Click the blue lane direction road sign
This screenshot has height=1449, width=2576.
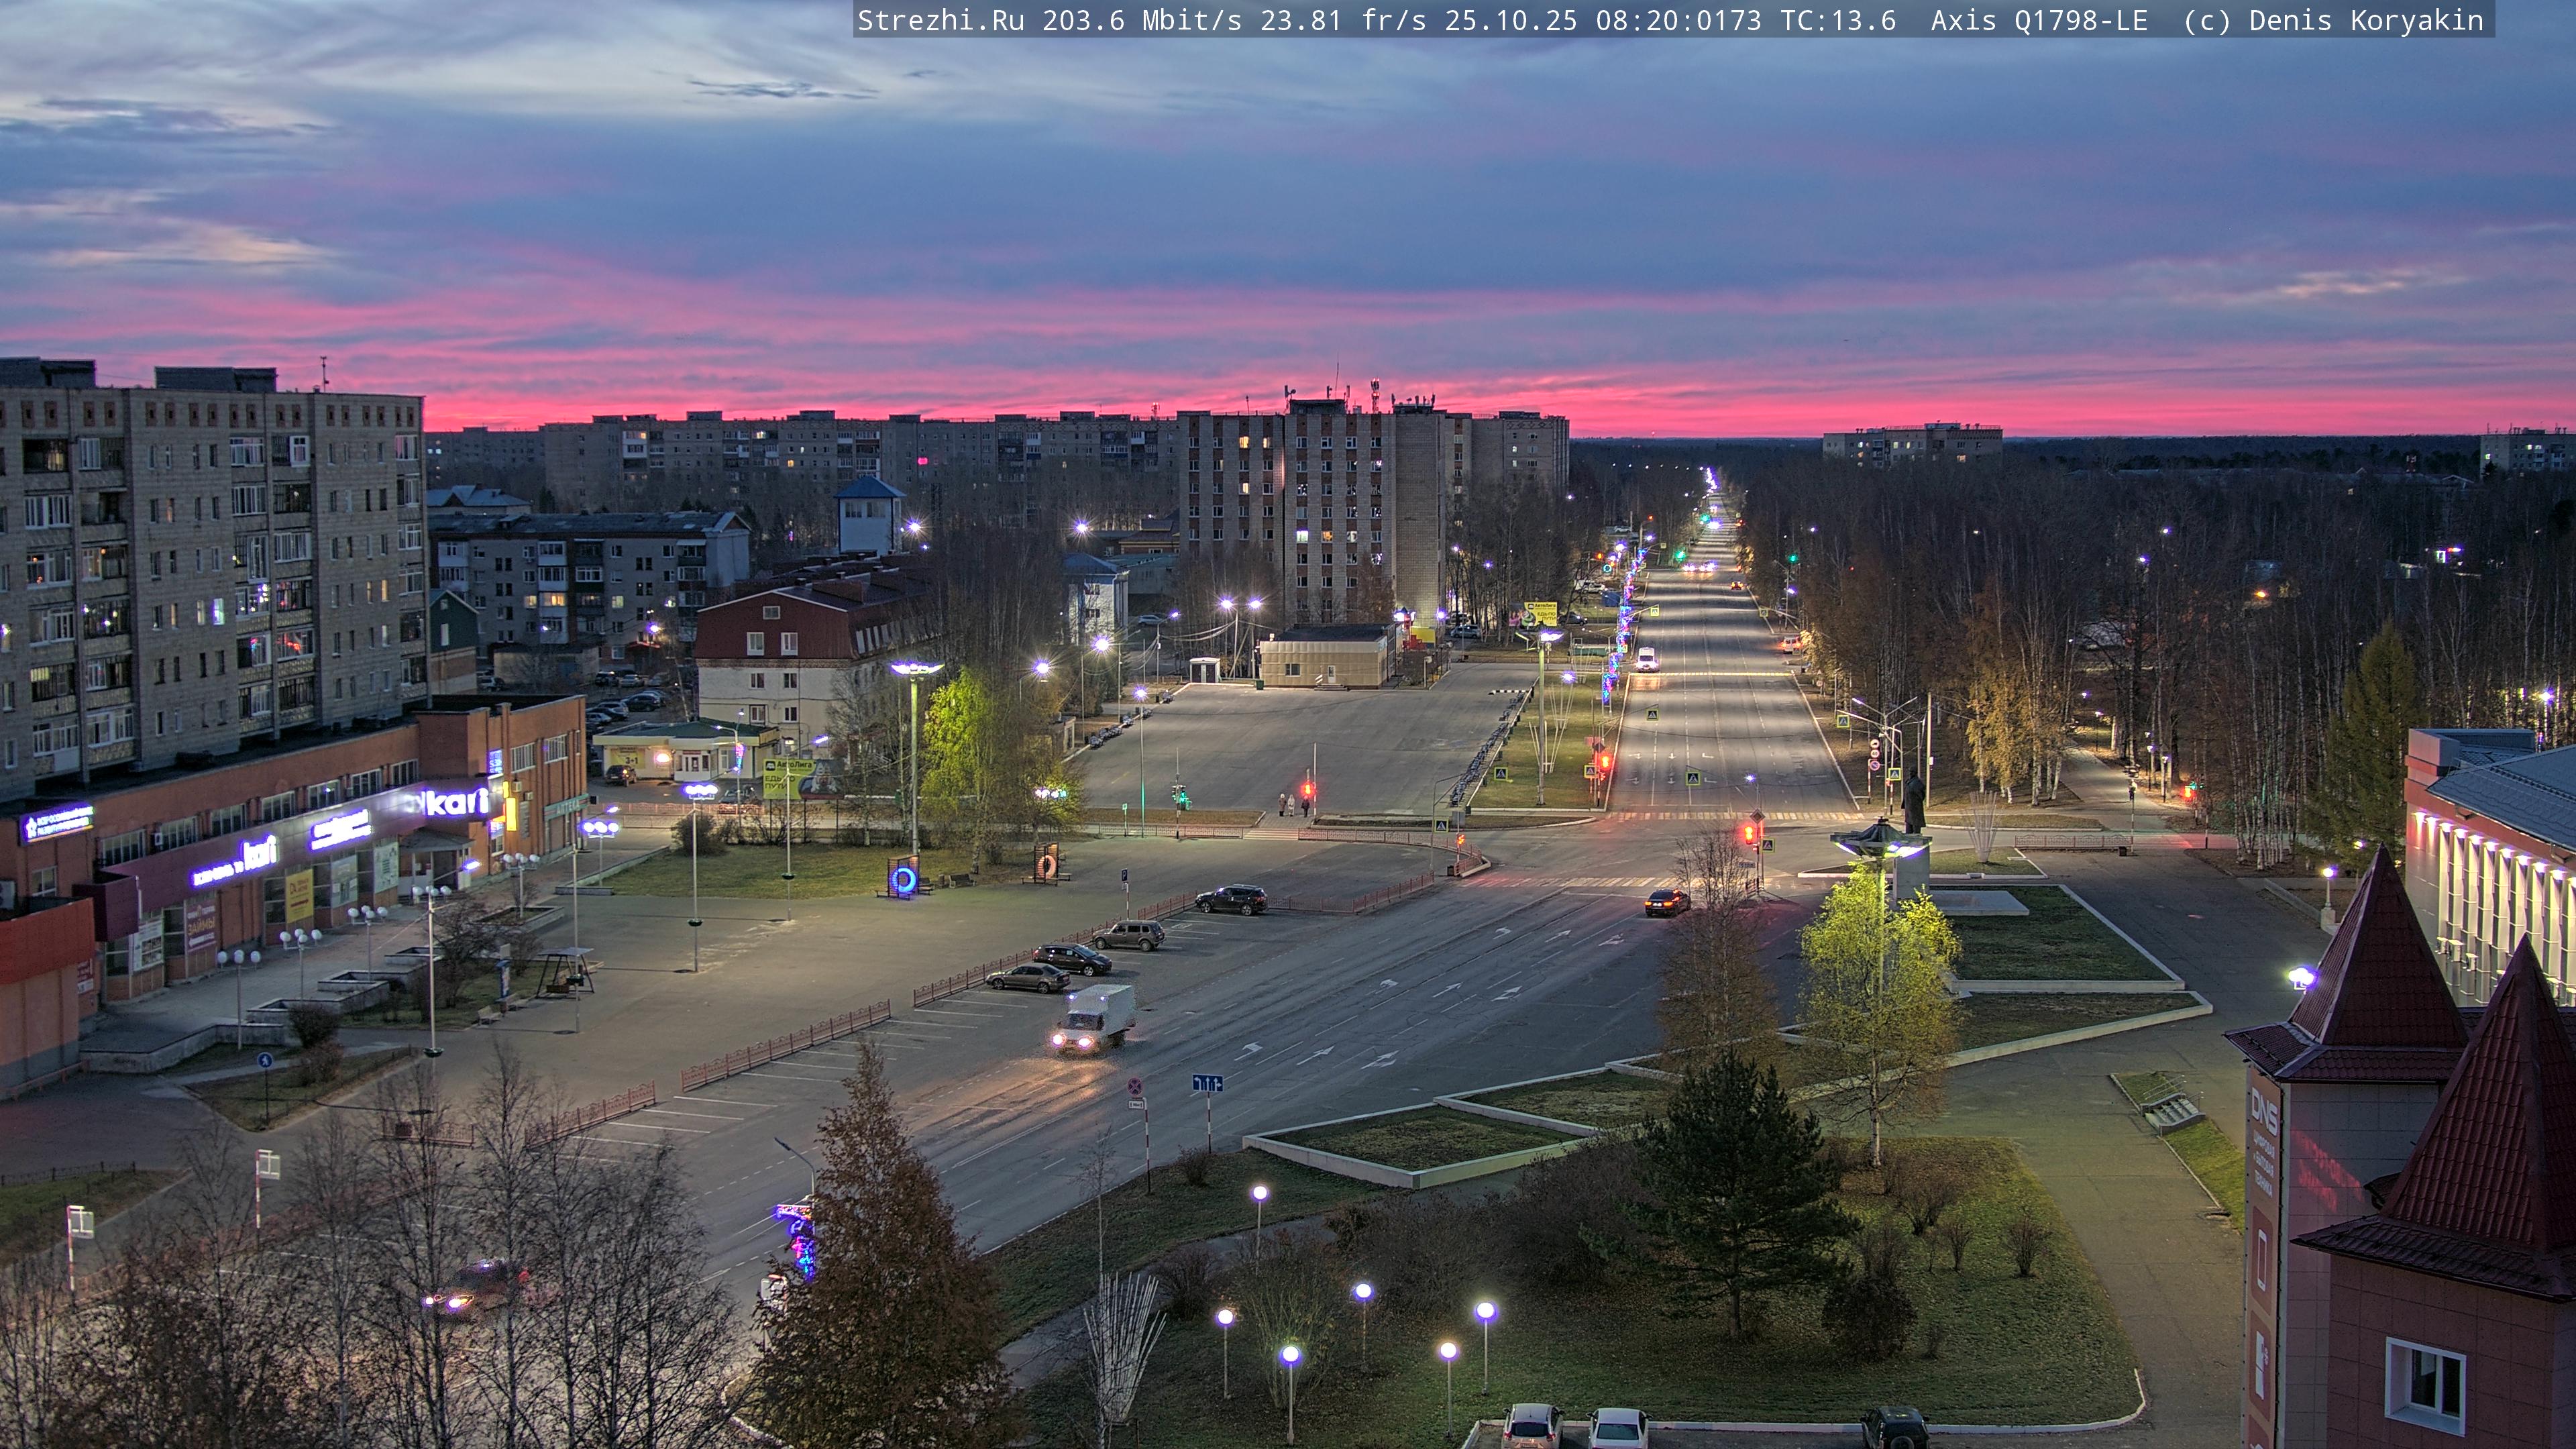pos(1207,1083)
